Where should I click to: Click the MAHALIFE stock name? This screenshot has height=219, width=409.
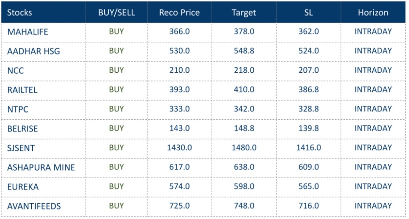point(27,32)
